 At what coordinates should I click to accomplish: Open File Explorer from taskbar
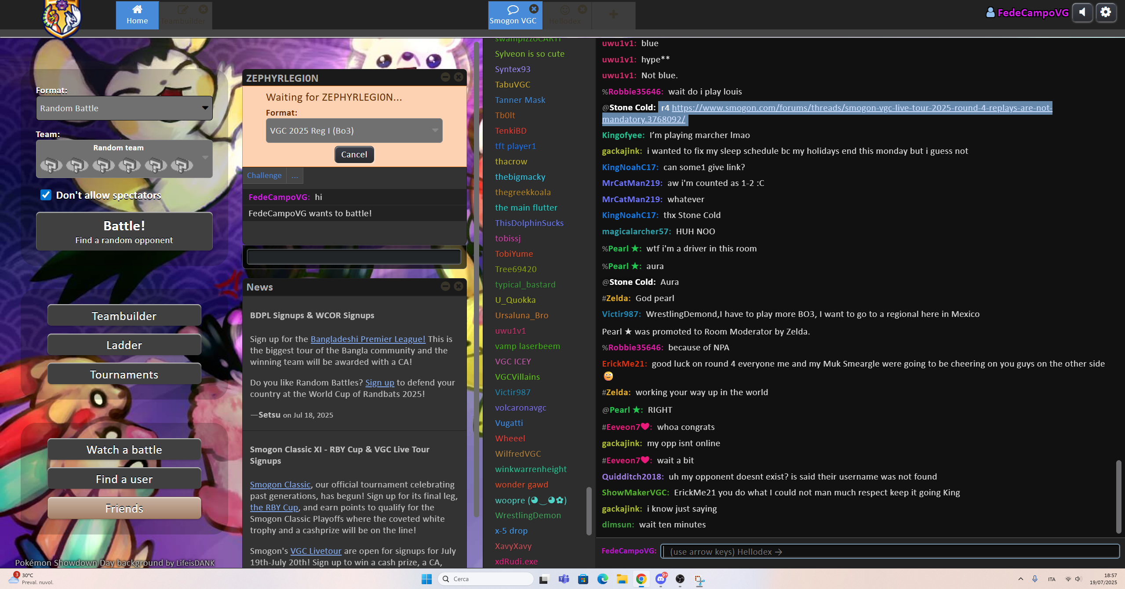pyautogui.click(x=622, y=579)
